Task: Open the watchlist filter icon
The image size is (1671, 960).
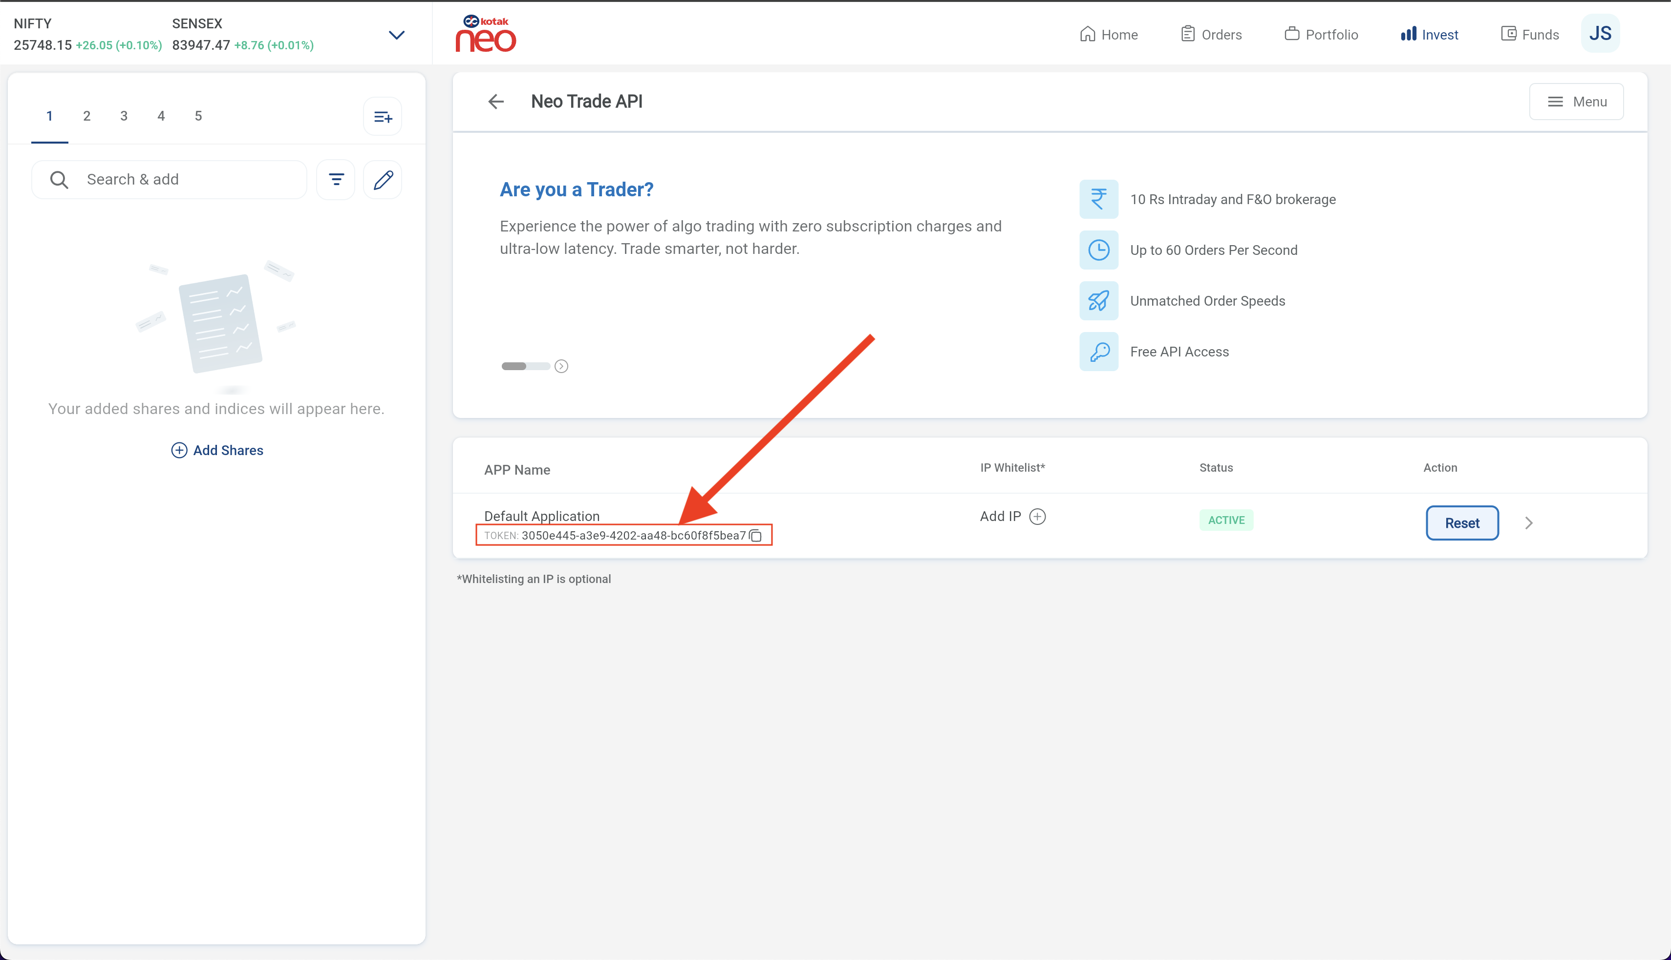Action: click(x=336, y=179)
